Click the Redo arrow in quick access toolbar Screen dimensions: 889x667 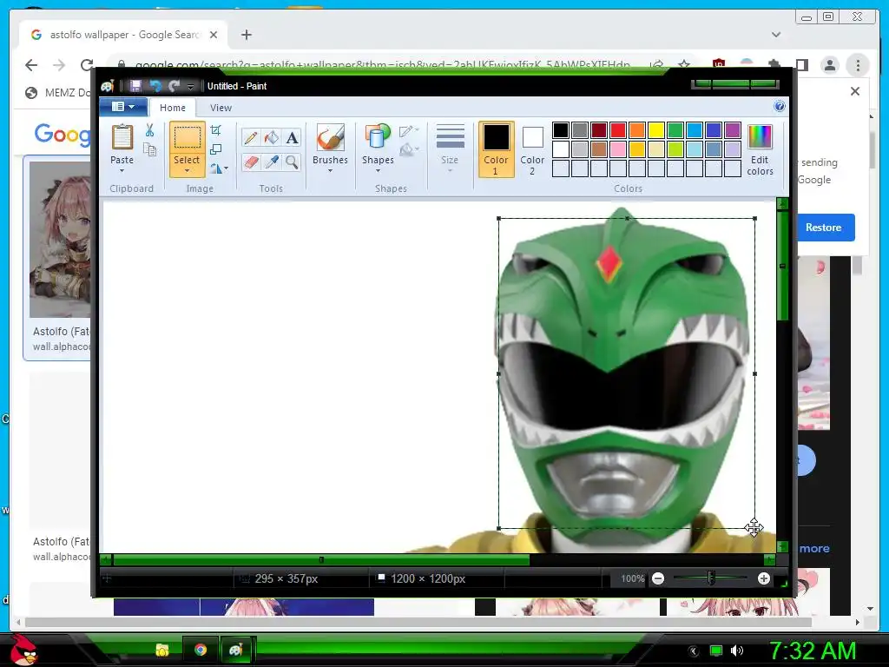point(174,86)
